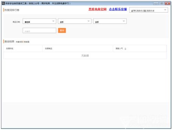Click the 热搜排名 column header
The image size is (172, 130).
[10, 49]
